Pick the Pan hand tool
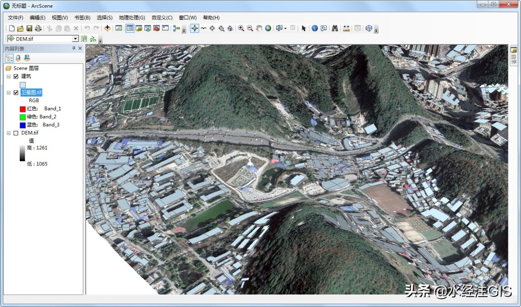The height and width of the screenshot is (307, 521). point(259,28)
